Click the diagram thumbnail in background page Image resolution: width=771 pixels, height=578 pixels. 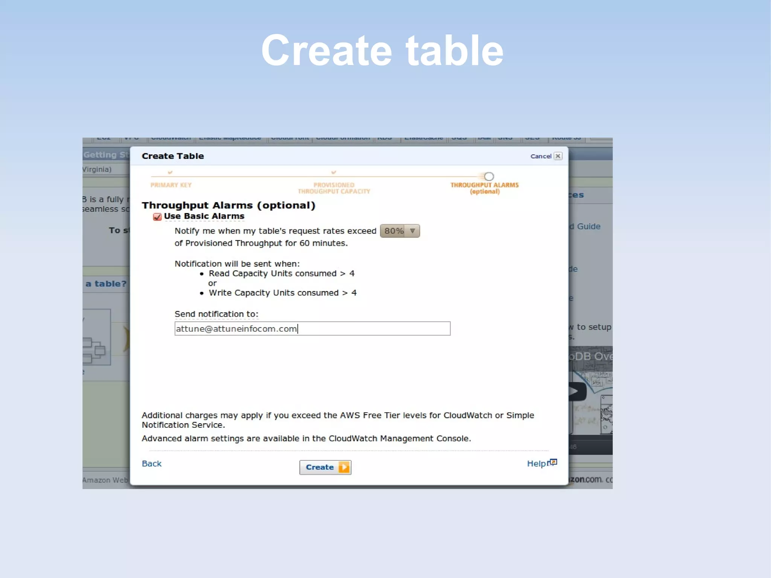[96, 337]
